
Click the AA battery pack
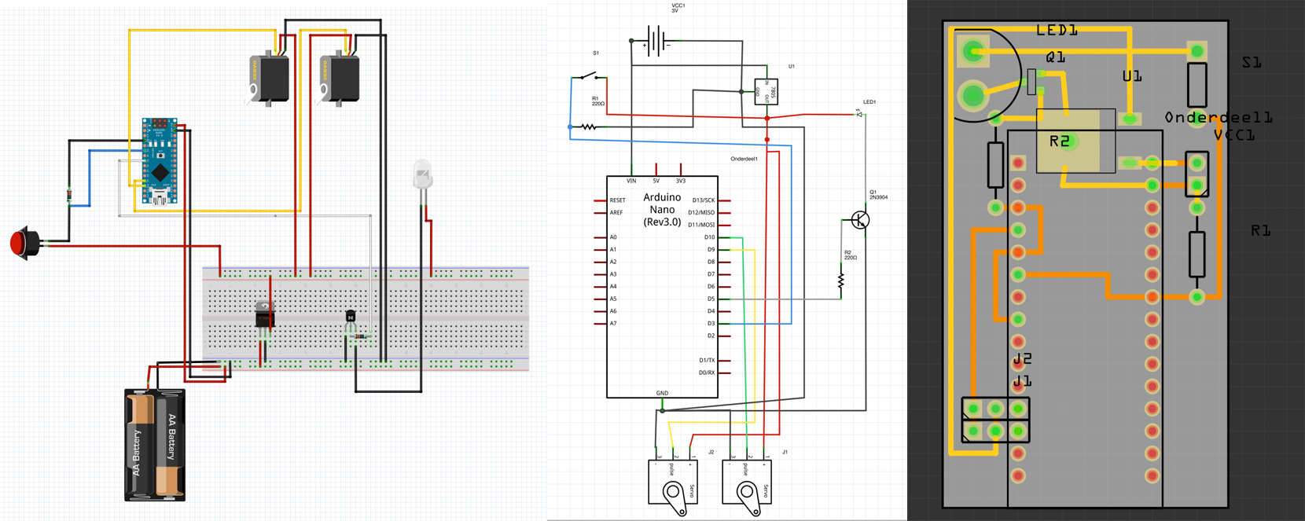click(156, 445)
